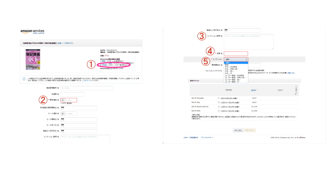326x171 pixels.
Task: Open the 詳細はこちら FBA link
Action: pos(291,73)
